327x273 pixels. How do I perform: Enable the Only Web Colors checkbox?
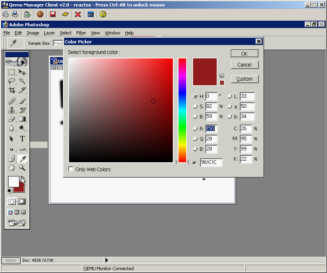click(x=71, y=169)
